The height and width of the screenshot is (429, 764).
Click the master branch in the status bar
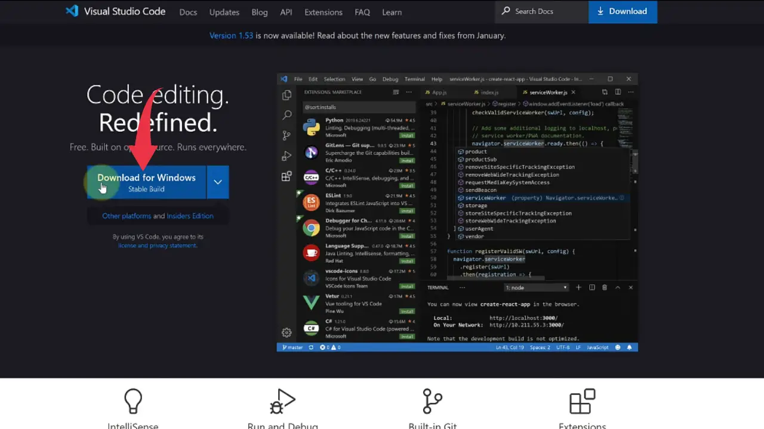292,347
